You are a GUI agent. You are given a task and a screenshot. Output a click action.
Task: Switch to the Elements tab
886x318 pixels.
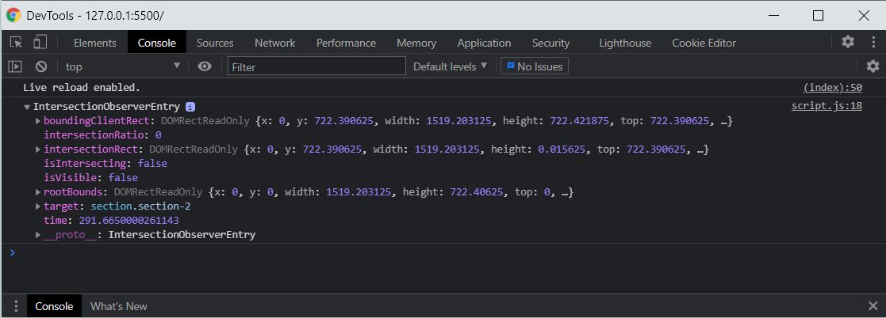tap(94, 43)
